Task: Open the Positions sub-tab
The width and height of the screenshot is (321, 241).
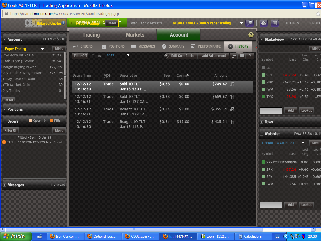Action: point(113,46)
